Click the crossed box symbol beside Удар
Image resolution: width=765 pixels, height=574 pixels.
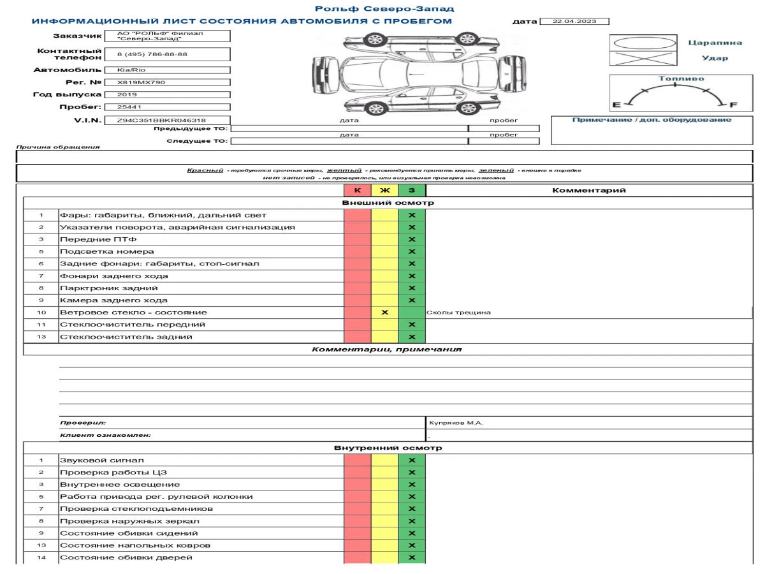click(x=643, y=58)
